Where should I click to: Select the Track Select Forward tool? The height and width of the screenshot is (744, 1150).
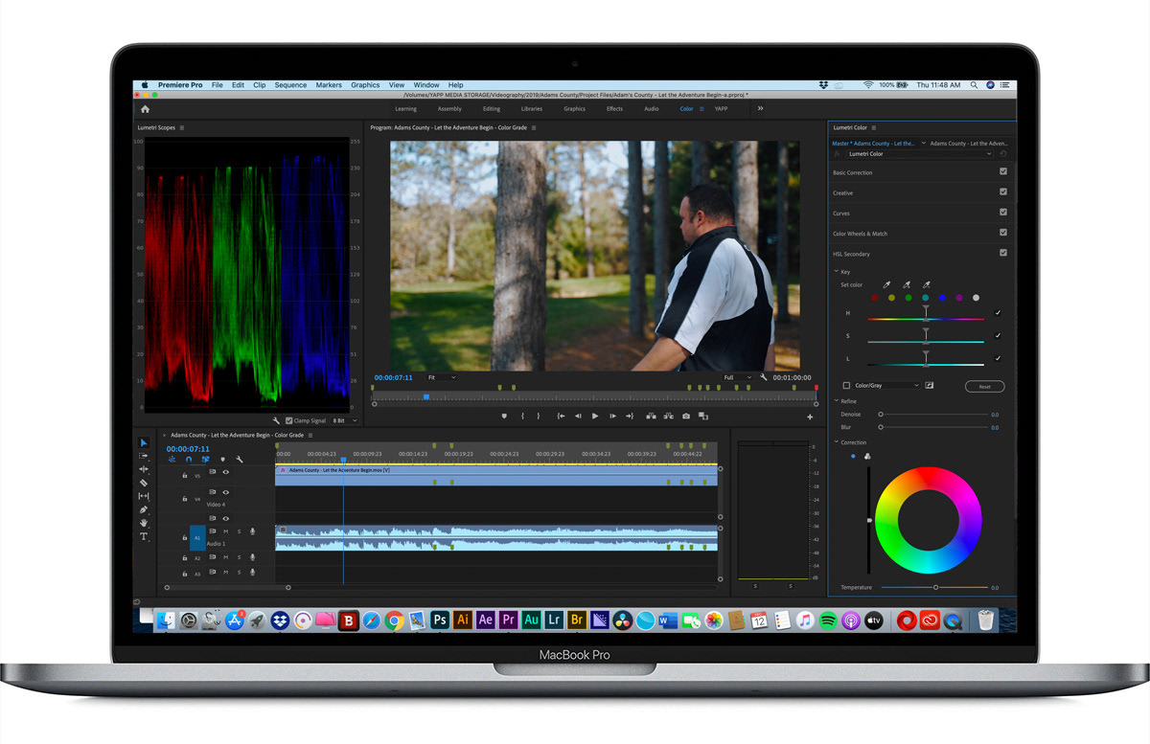(x=144, y=456)
